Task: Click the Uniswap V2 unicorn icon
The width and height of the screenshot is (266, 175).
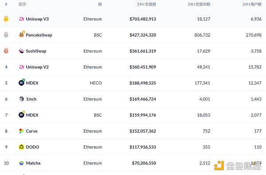Action: [21, 67]
